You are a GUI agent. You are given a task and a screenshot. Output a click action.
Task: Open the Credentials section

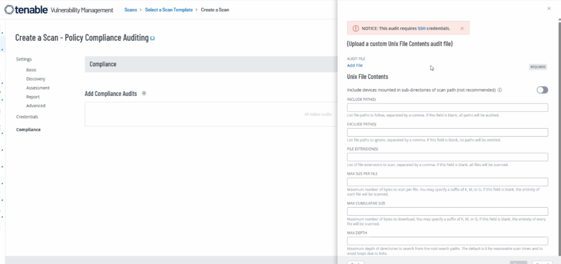[27, 117]
